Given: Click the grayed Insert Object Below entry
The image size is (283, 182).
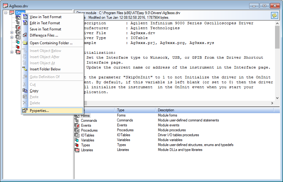Looking at the screenshot, I should [52, 51].
